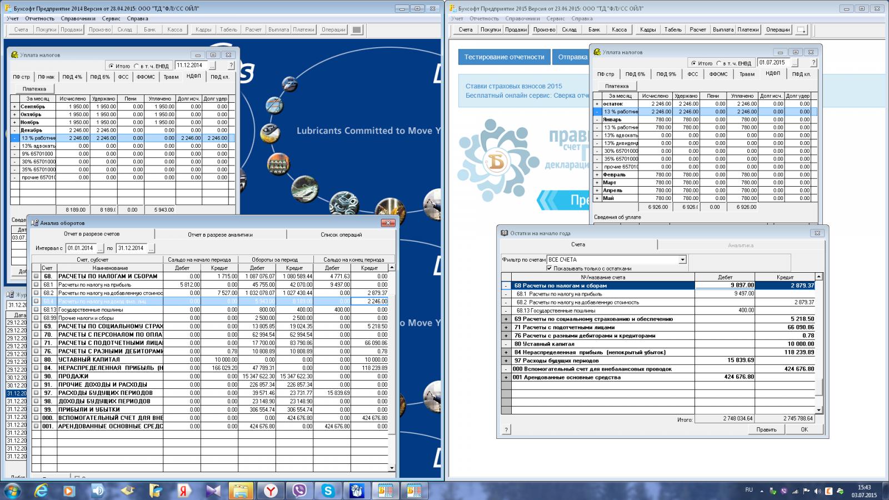Open Viber from the taskbar
This screenshot has width=889, height=500.
(x=299, y=491)
